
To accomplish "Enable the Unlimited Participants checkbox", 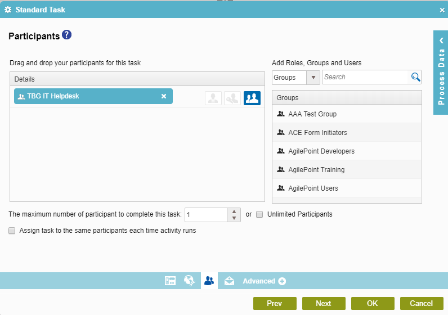I will click(x=259, y=214).
